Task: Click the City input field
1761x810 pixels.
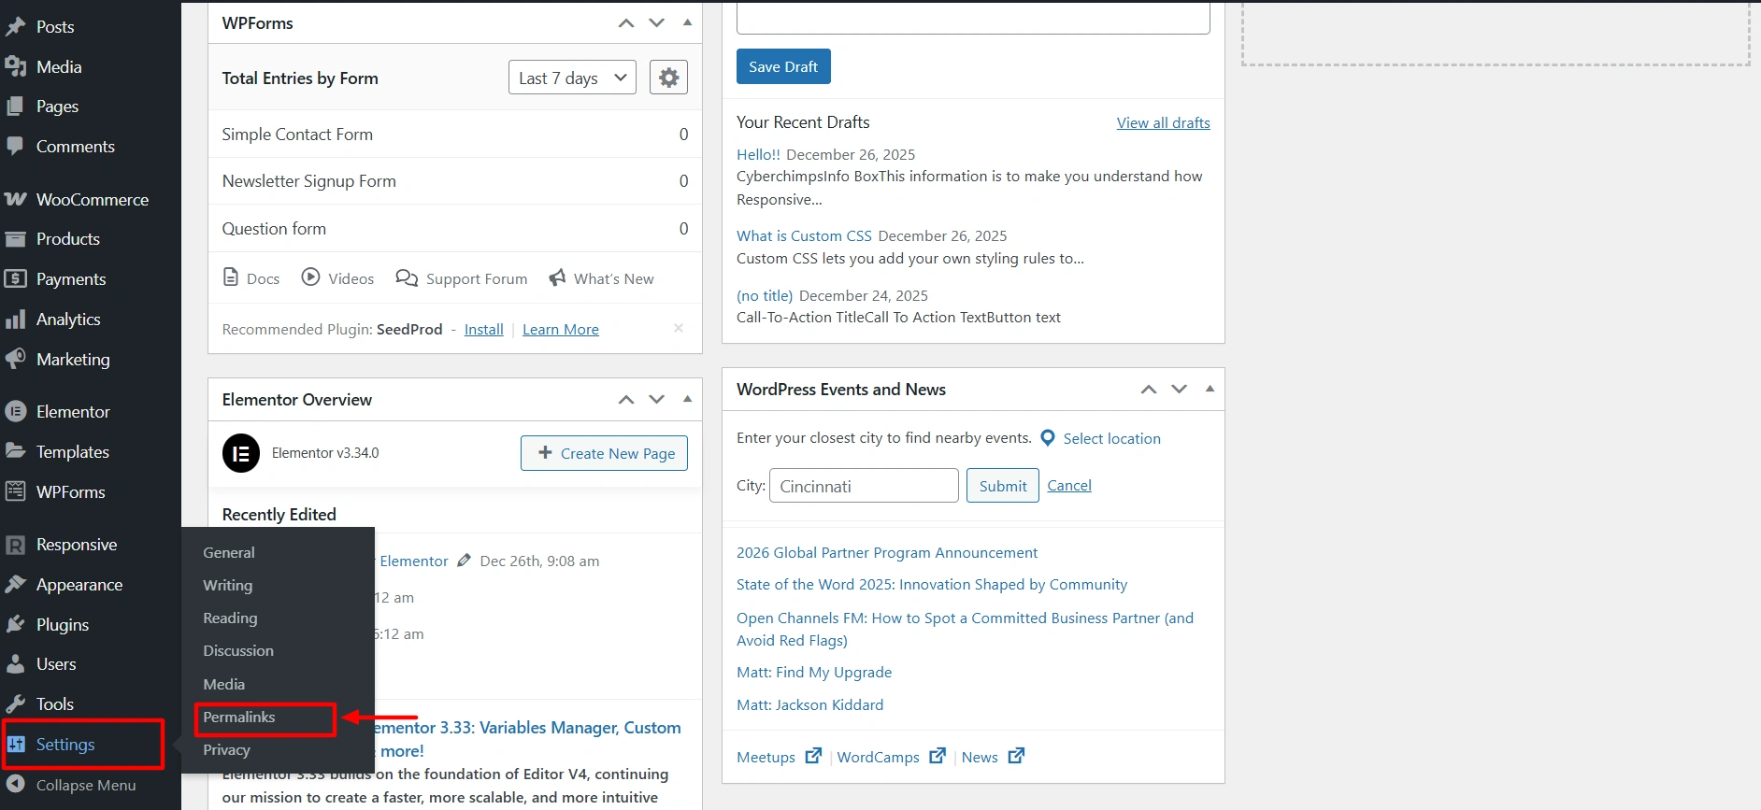Action: pyautogui.click(x=864, y=486)
